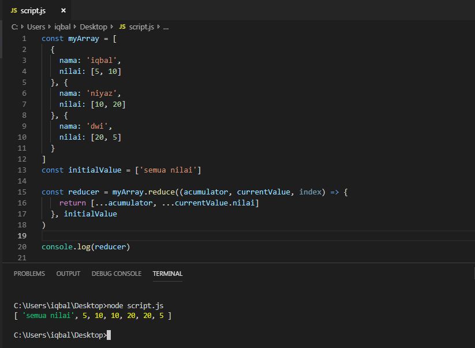The width and height of the screenshot is (475, 348).
Task: Click line number 13 in the gutter
Action: [x=23, y=170]
